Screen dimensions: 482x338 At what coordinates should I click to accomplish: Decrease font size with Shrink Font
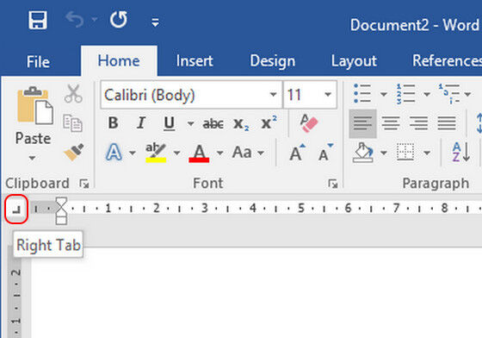pyautogui.click(x=325, y=153)
